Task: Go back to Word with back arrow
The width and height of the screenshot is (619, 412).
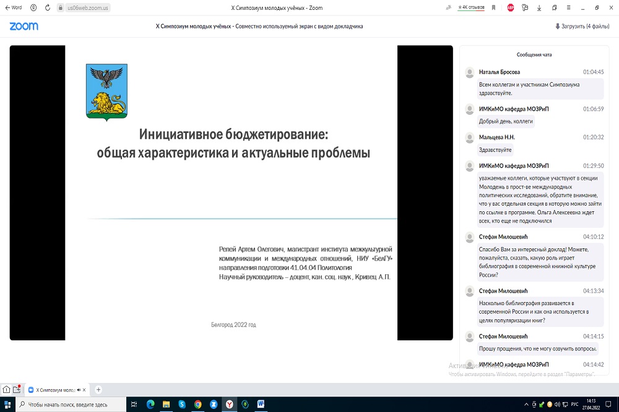Action: click(13, 8)
